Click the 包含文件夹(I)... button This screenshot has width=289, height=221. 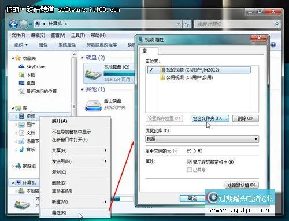point(210,118)
